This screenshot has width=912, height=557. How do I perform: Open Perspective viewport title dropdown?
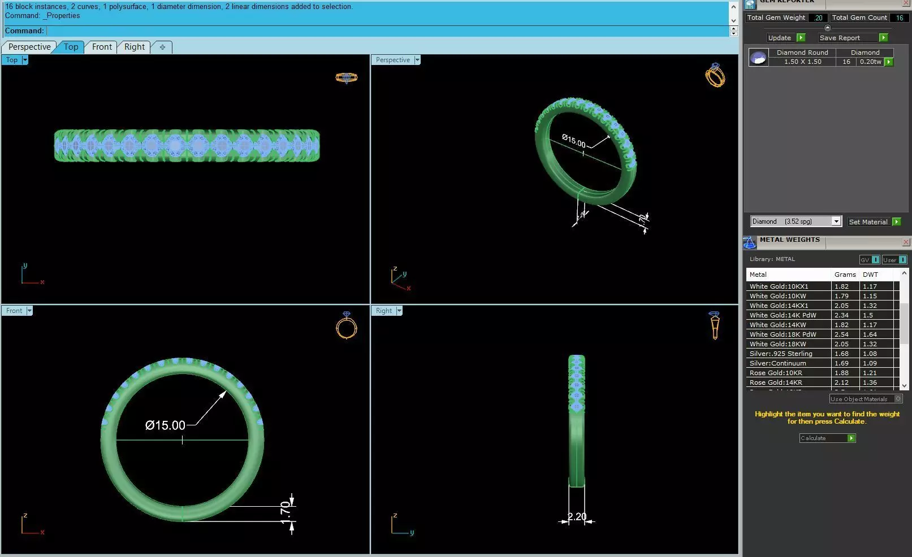coord(417,60)
